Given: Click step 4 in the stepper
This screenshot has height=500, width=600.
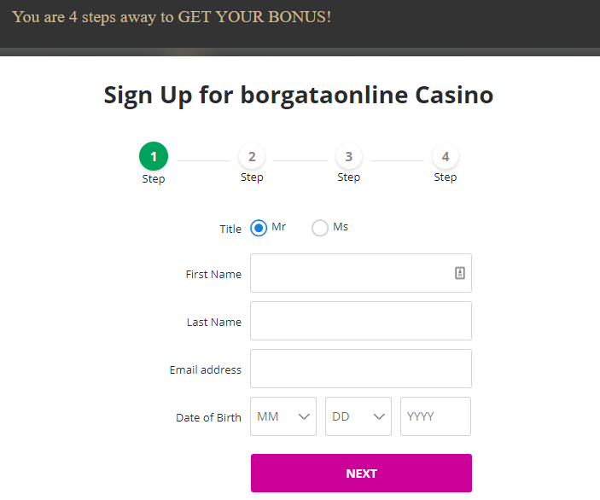Looking at the screenshot, I should pos(446,157).
